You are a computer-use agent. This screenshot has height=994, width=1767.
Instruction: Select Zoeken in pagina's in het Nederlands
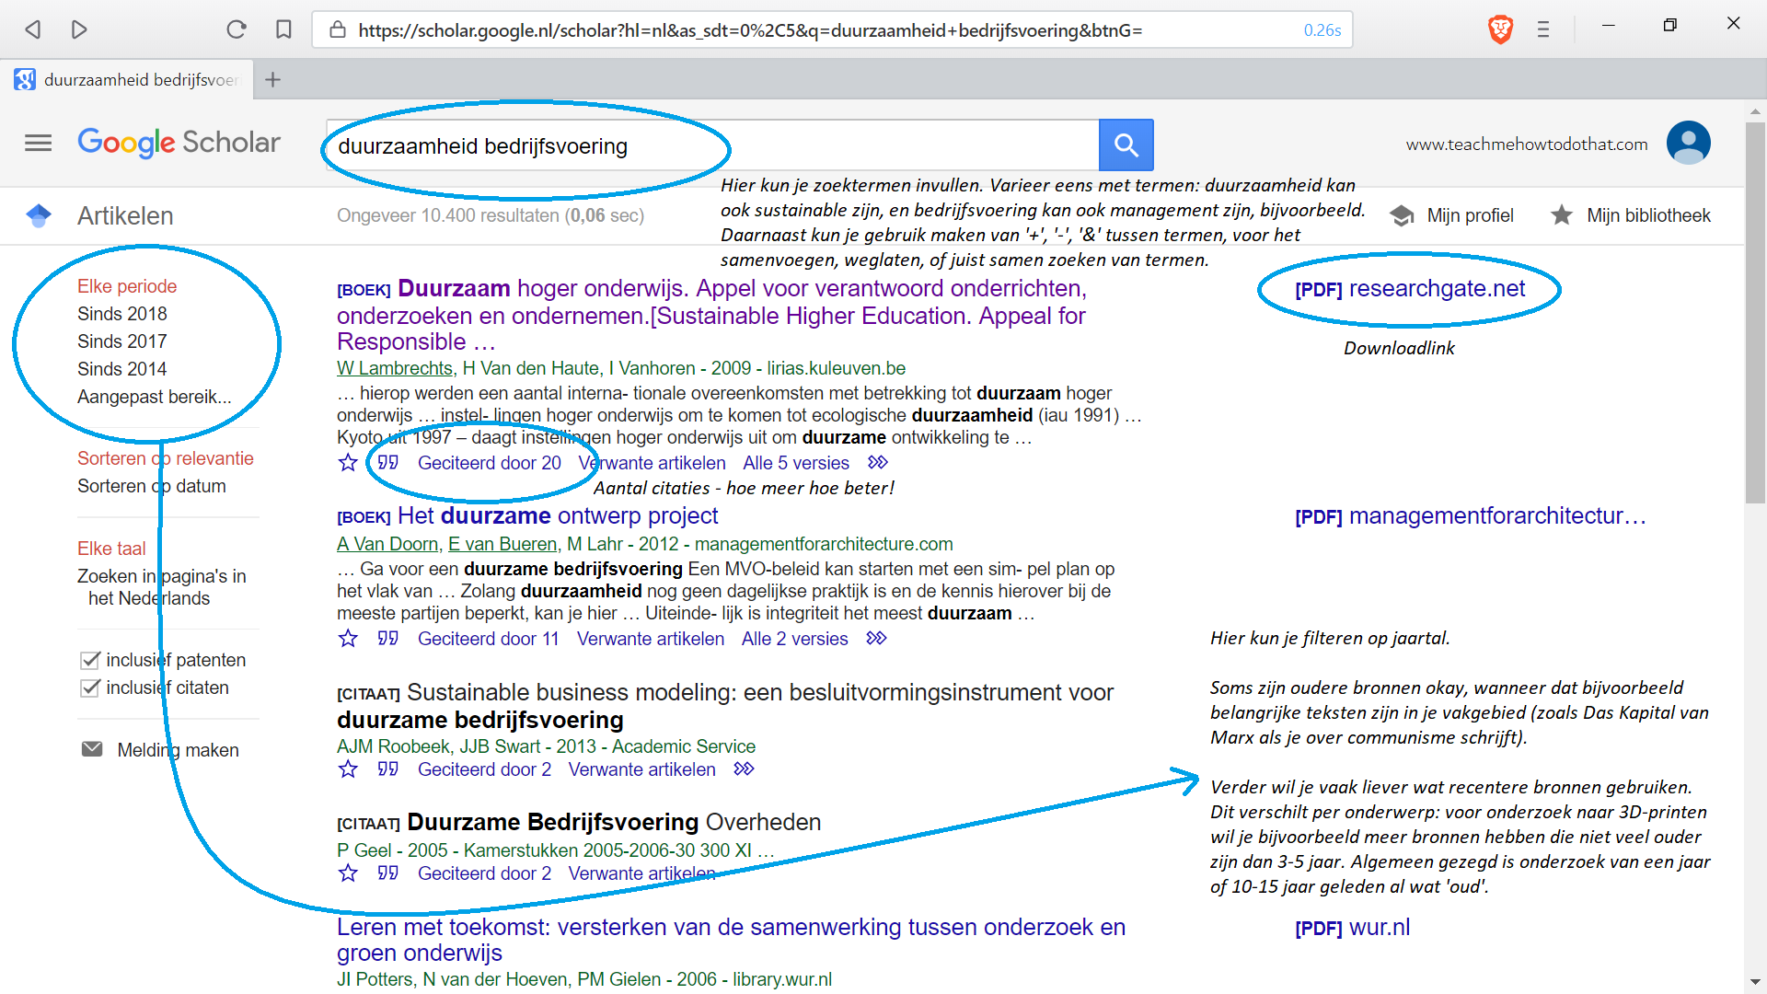162,587
